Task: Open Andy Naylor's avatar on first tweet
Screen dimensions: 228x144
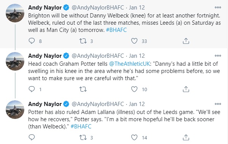Action: click(x=15, y=13)
